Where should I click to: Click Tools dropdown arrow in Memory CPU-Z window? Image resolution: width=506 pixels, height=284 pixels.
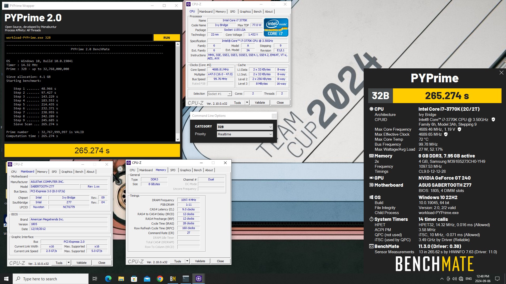tap(187, 261)
